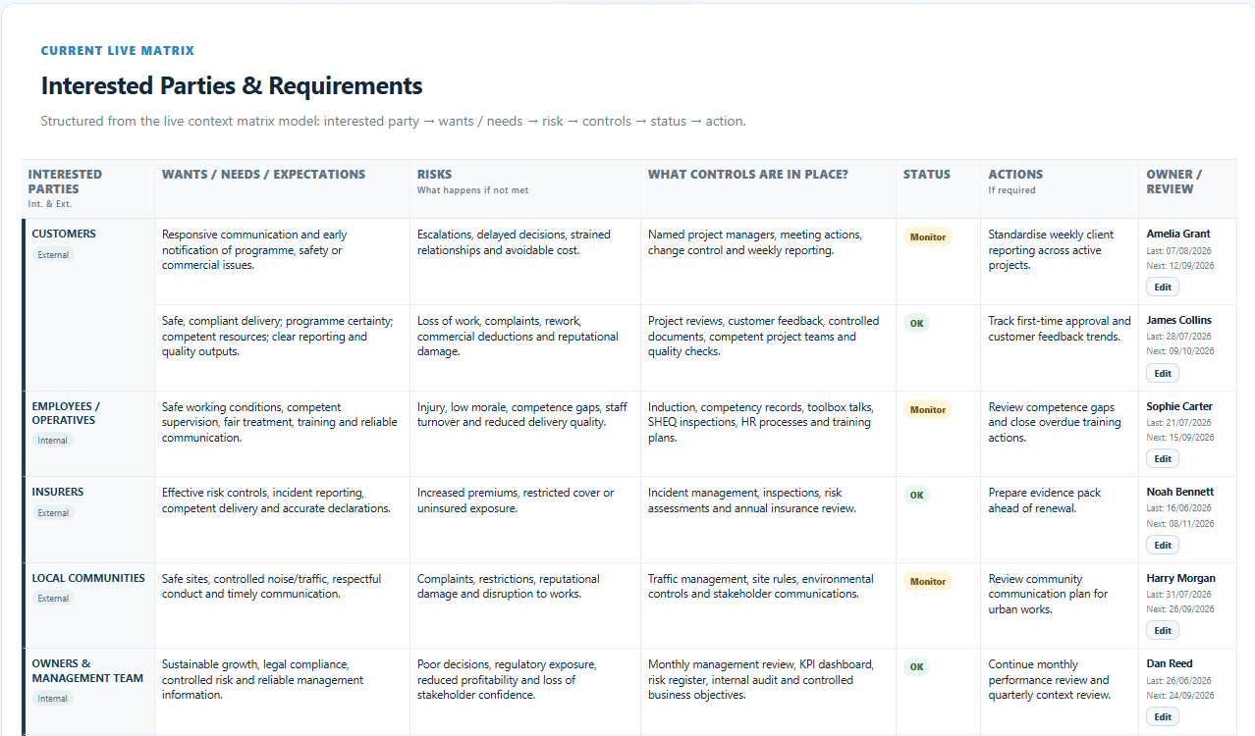The image size is (1255, 736).
Task: Click the Current Live Matrix heading label
Action: tap(118, 51)
